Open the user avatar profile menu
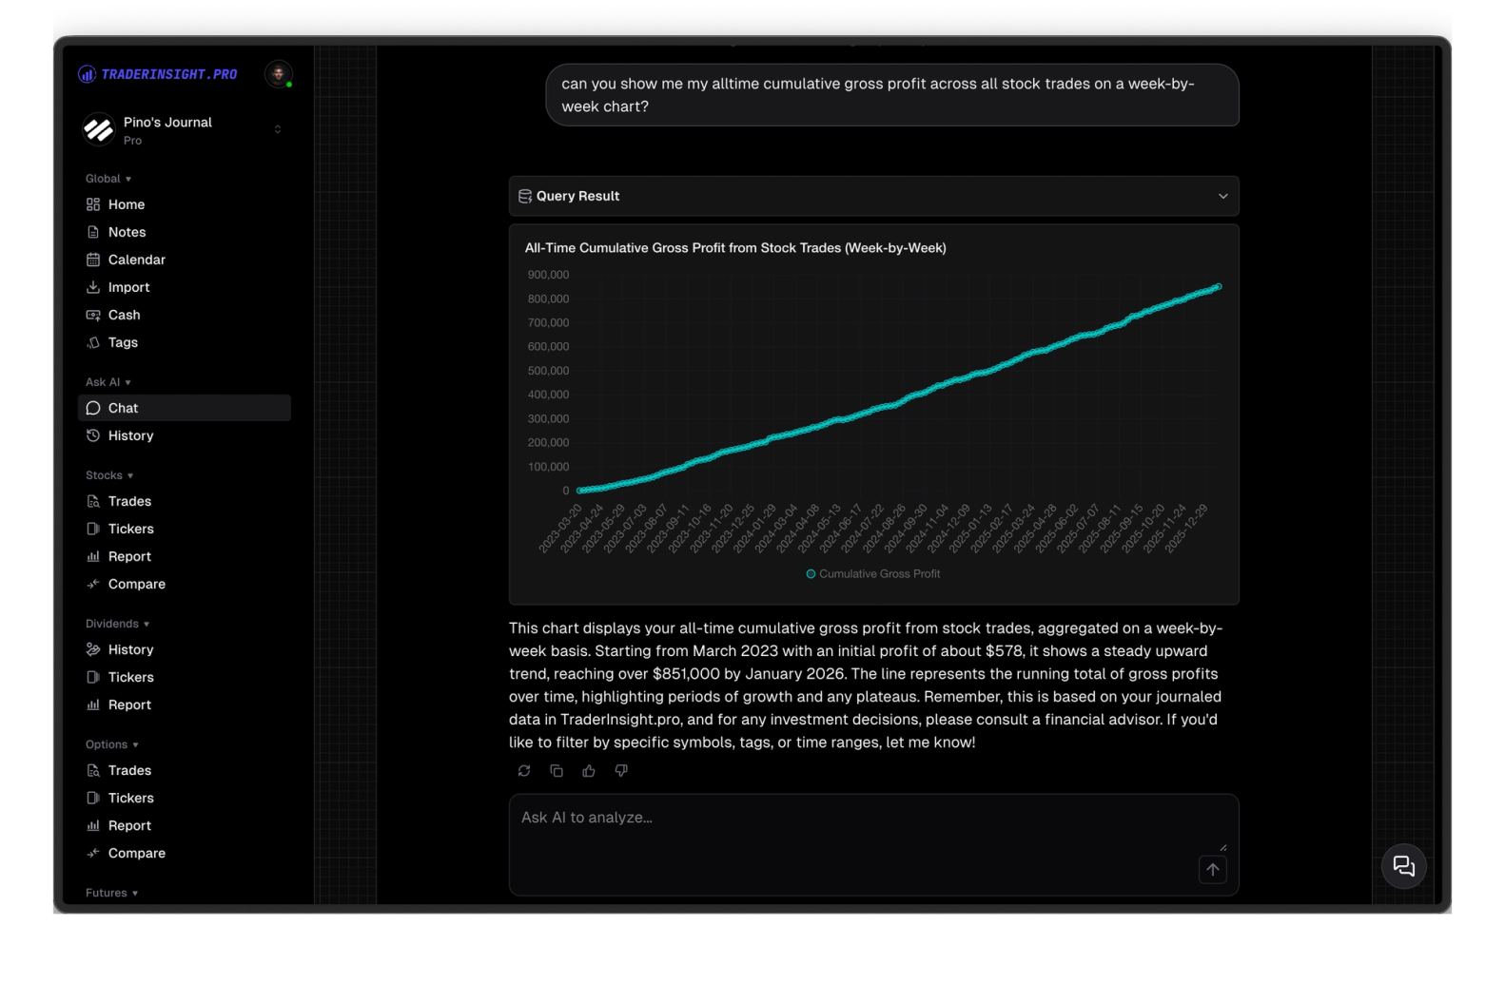Viewport: 1505px width, 984px height. click(278, 73)
